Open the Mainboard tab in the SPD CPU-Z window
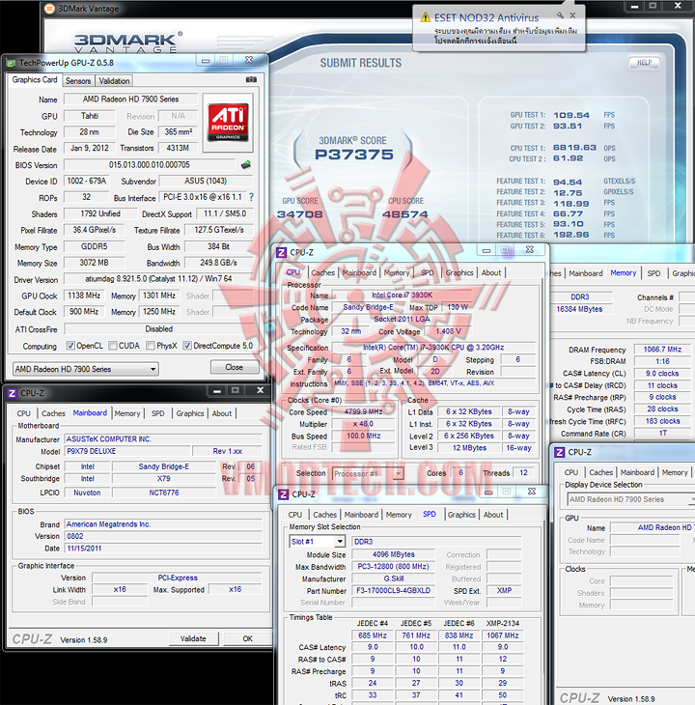Viewport: 695px width, 705px height. coord(361,515)
